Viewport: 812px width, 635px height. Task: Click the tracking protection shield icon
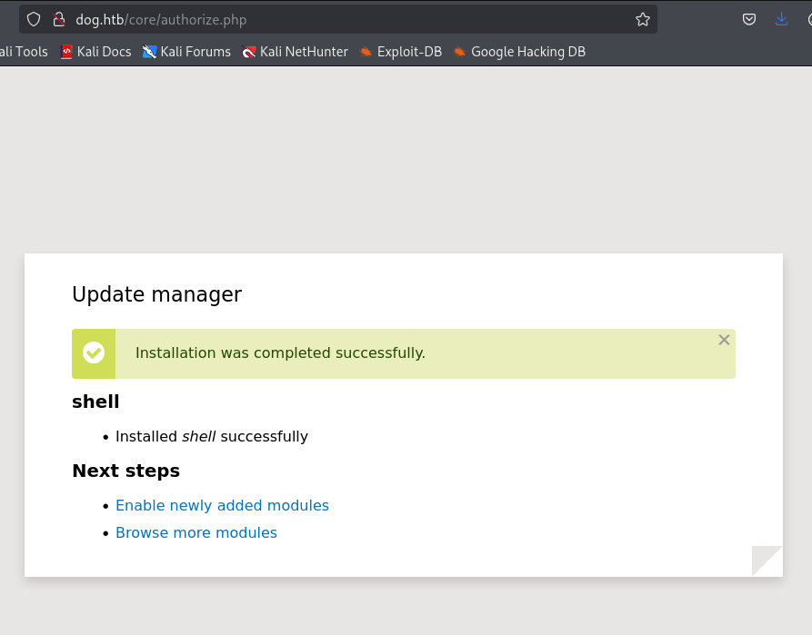click(x=34, y=20)
